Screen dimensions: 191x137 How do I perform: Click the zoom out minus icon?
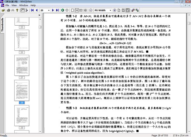91,10
